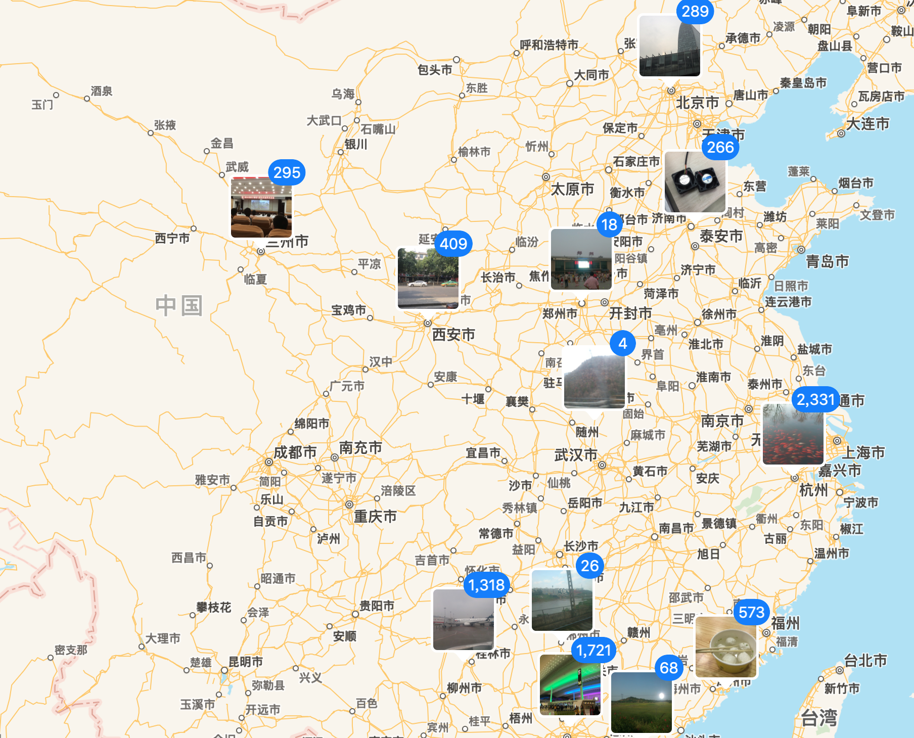Image resolution: width=914 pixels, height=738 pixels.
Task: Open the airplane on tarmac photo
Action: click(x=463, y=620)
